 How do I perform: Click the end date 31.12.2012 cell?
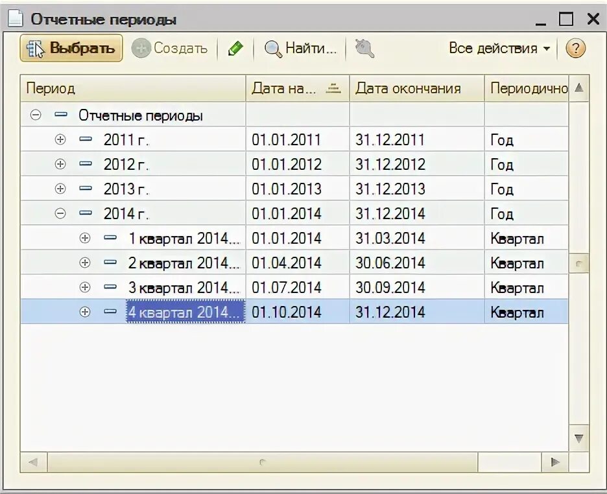click(x=417, y=164)
